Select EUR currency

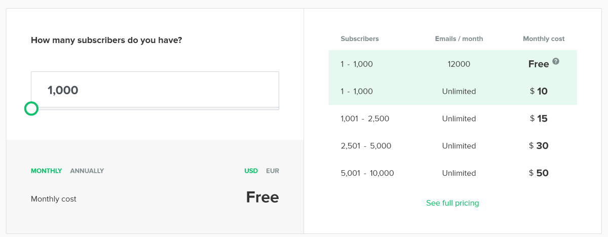273,171
